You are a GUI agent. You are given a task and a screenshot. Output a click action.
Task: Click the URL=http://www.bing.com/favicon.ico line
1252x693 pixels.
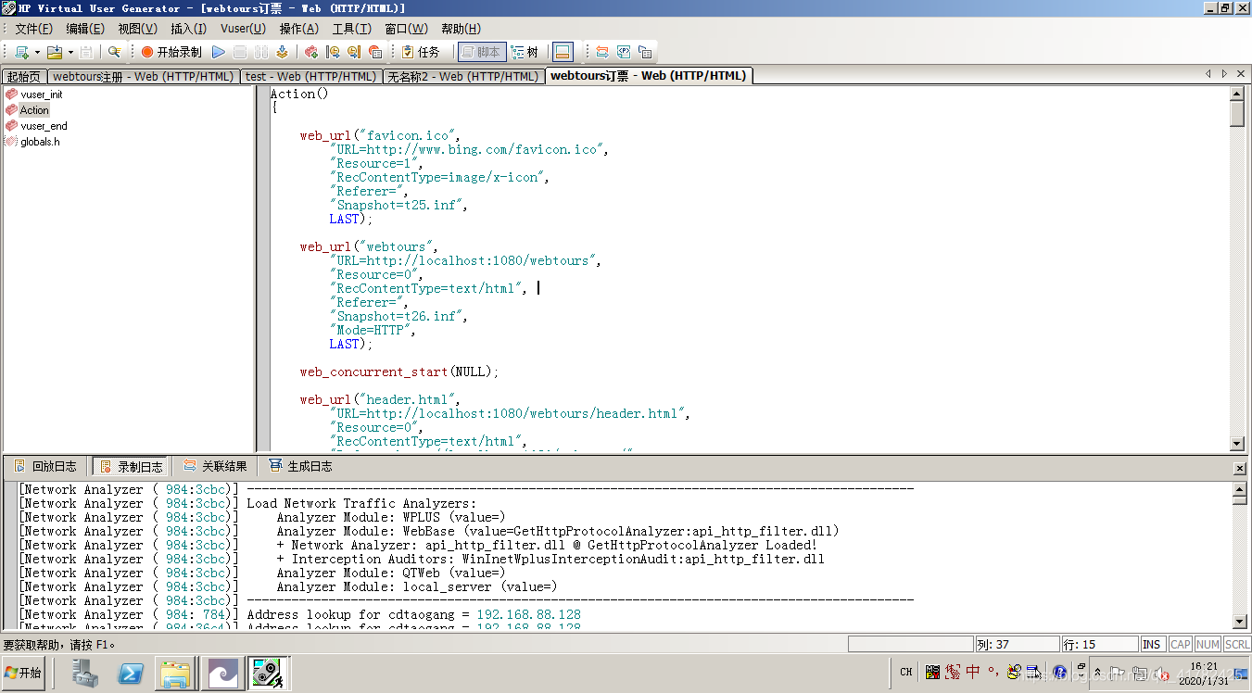tap(469, 149)
